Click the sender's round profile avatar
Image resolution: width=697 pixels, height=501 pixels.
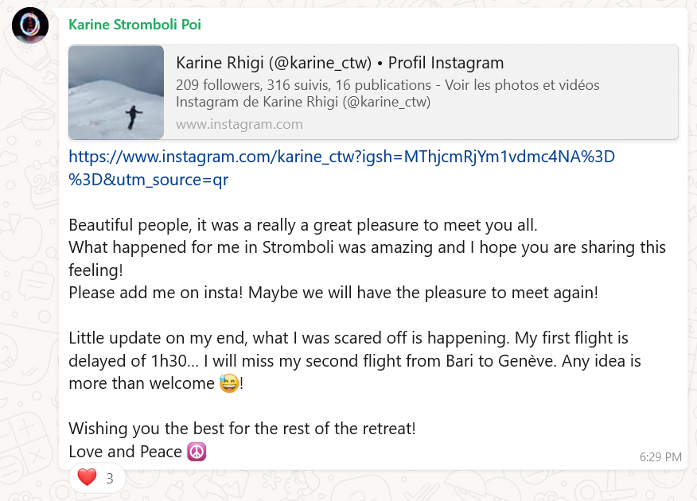coord(30,26)
